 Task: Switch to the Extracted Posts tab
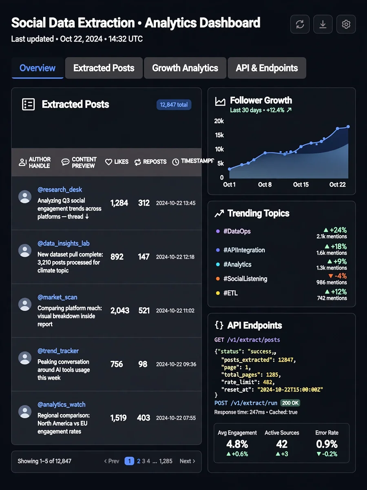pyautogui.click(x=104, y=68)
